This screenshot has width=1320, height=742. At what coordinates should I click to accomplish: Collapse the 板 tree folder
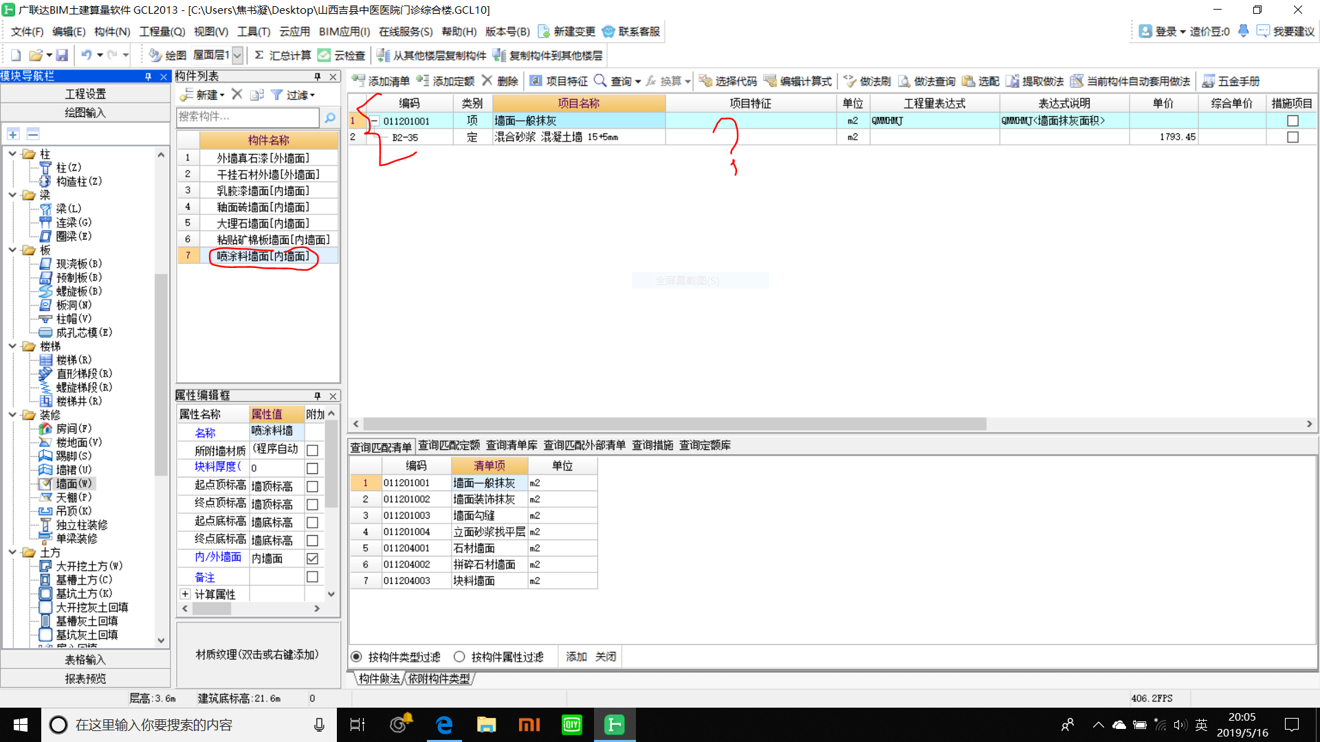(x=12, y=250)
